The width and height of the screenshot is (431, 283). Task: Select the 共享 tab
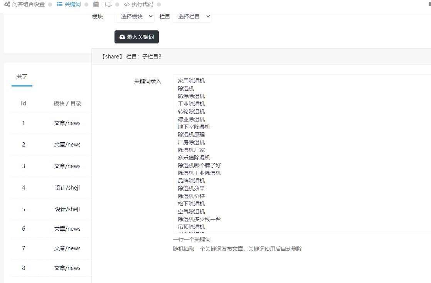(22, 76)
